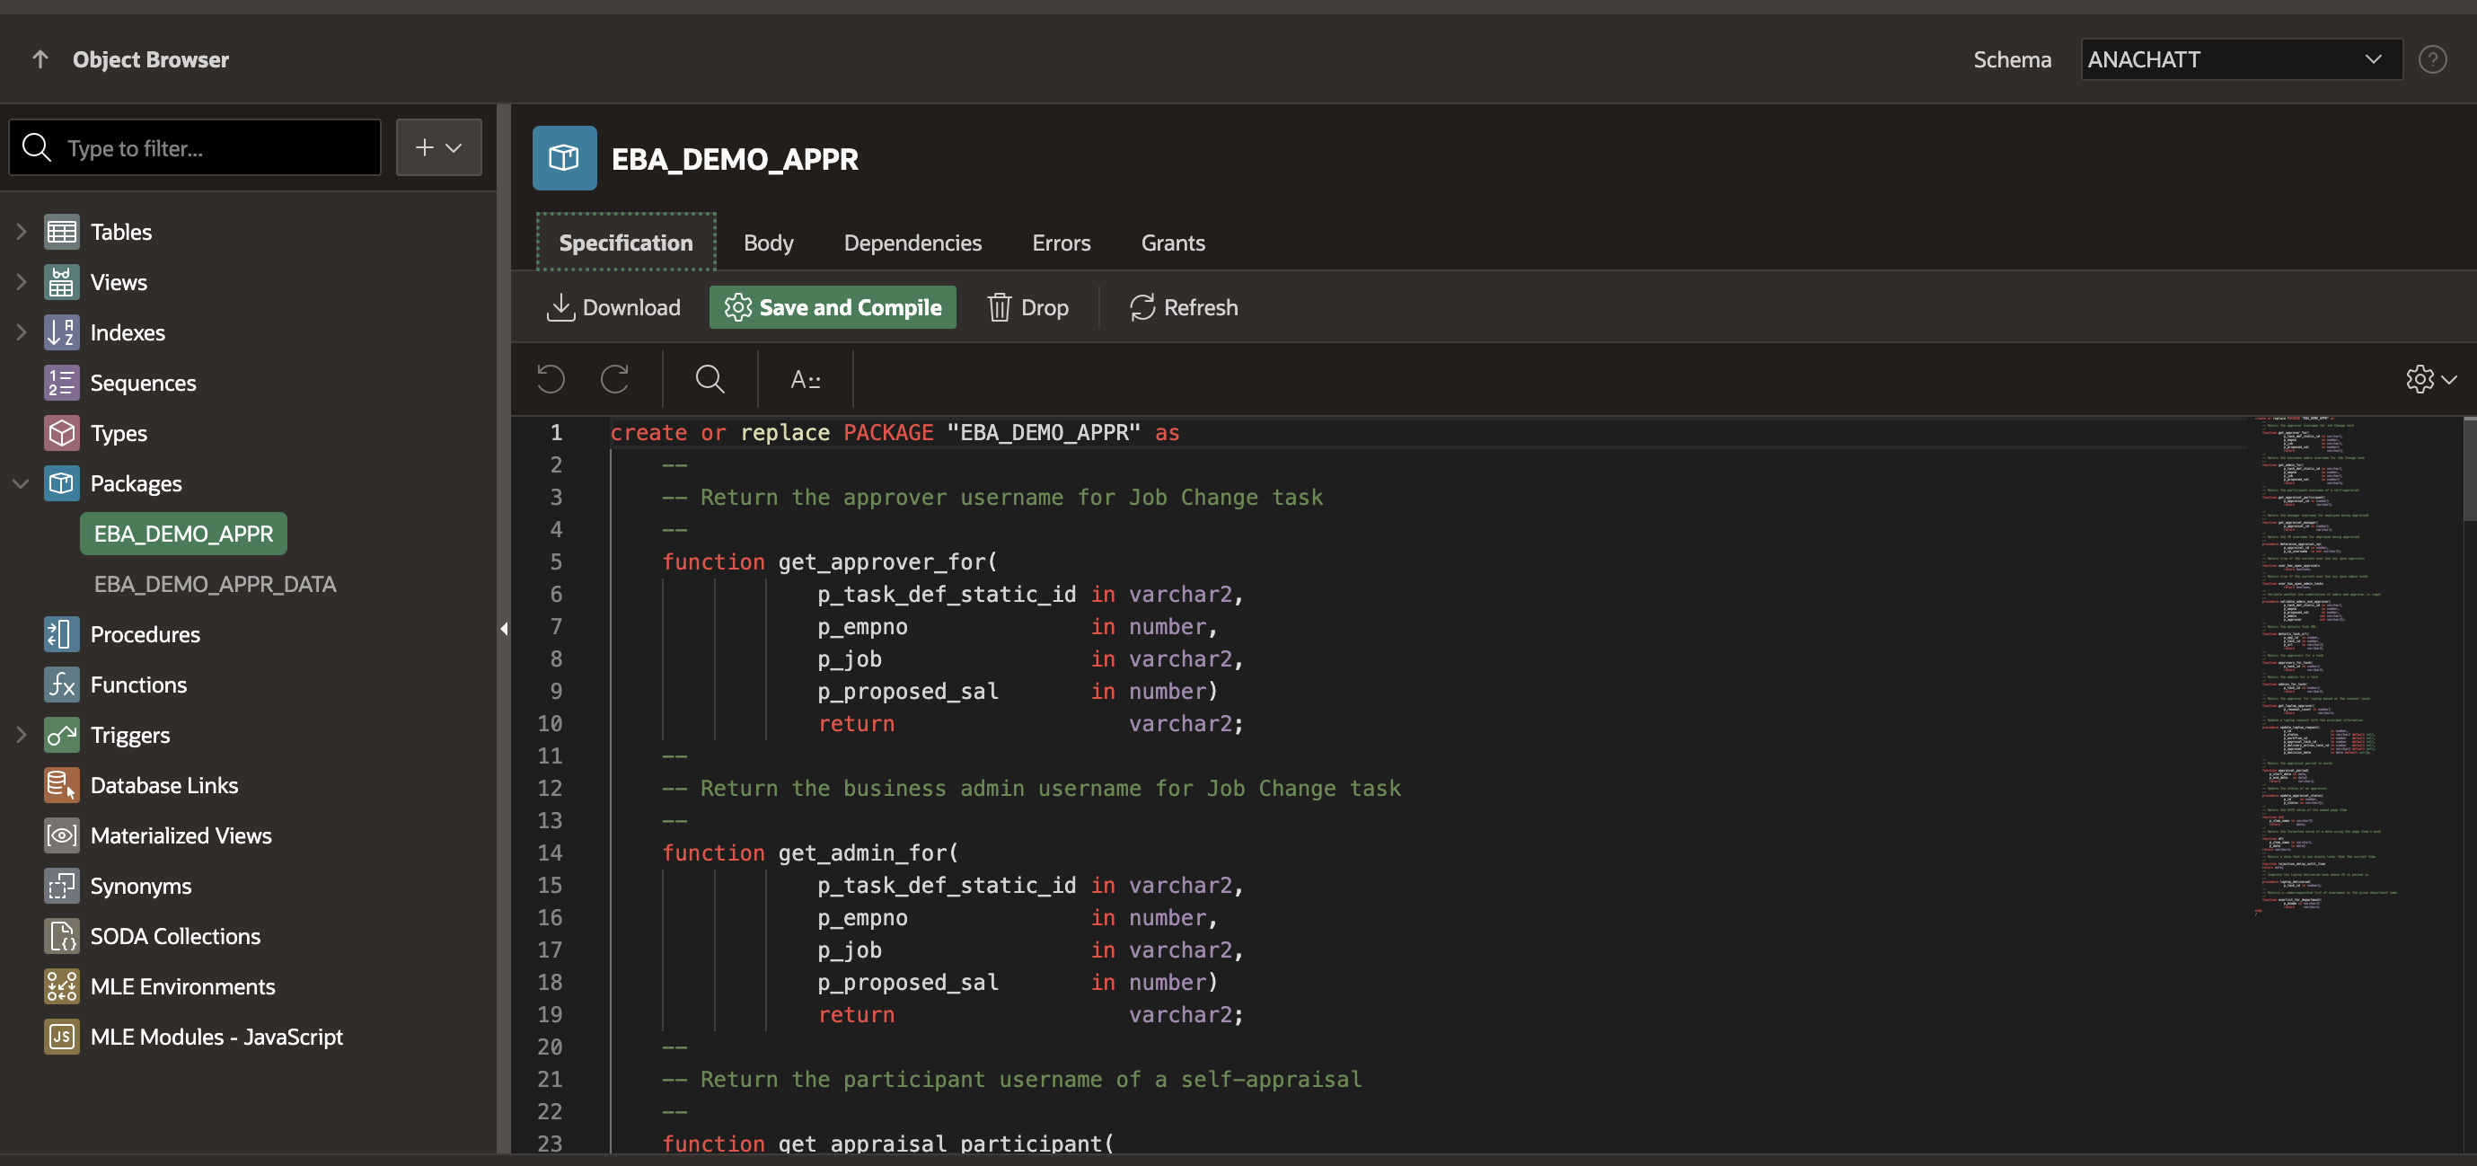Screen dimensions: 2477x1166
Task: Open the Sequences section via its icon
Action: [x=60, y=382]
